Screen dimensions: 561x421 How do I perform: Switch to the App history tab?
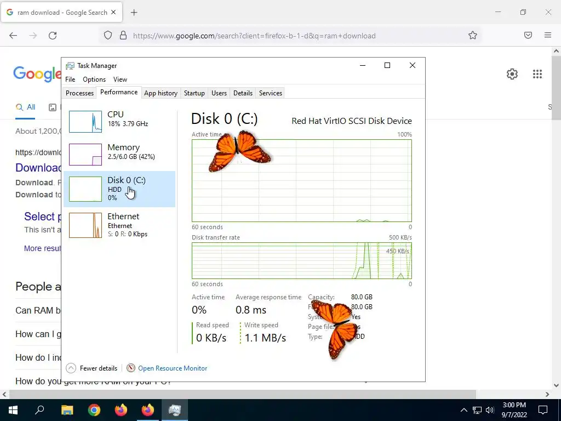(161, 93)
